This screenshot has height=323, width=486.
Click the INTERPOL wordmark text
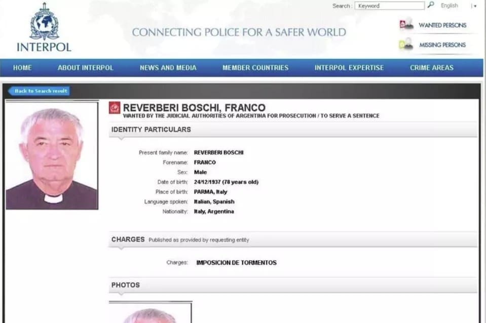click(x=44, y=47)
